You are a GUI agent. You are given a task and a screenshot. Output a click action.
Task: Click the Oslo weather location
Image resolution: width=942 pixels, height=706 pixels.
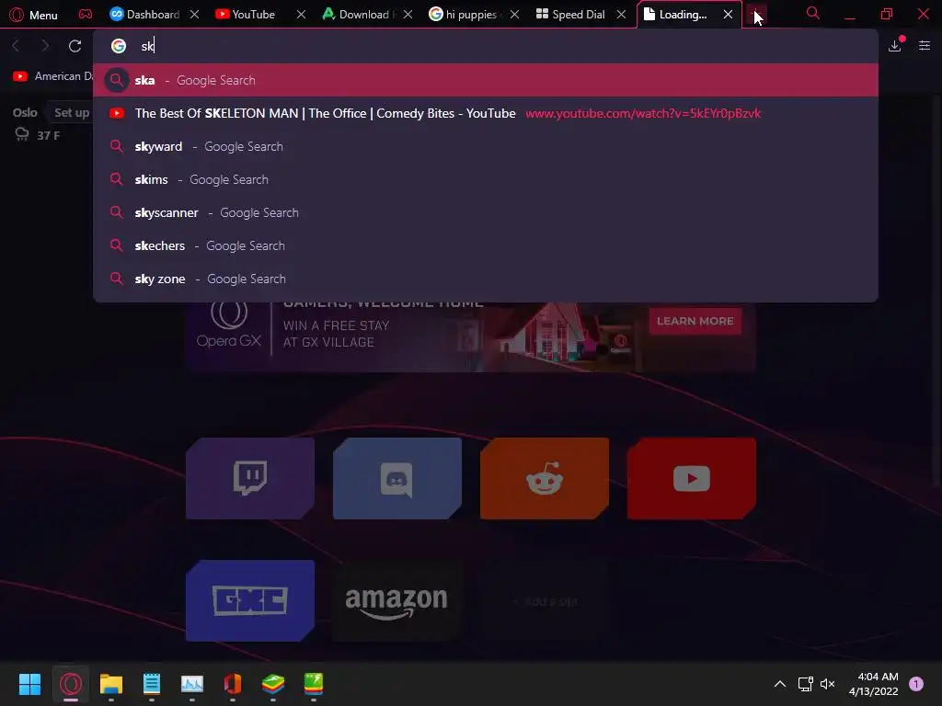(25, 112)
